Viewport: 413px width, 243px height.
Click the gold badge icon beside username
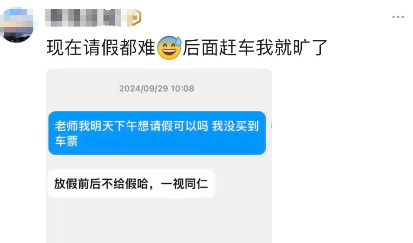pyautogui.click(x=136, y=18)
